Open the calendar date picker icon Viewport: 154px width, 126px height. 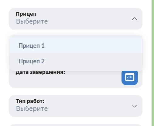(x=130, y=77)
